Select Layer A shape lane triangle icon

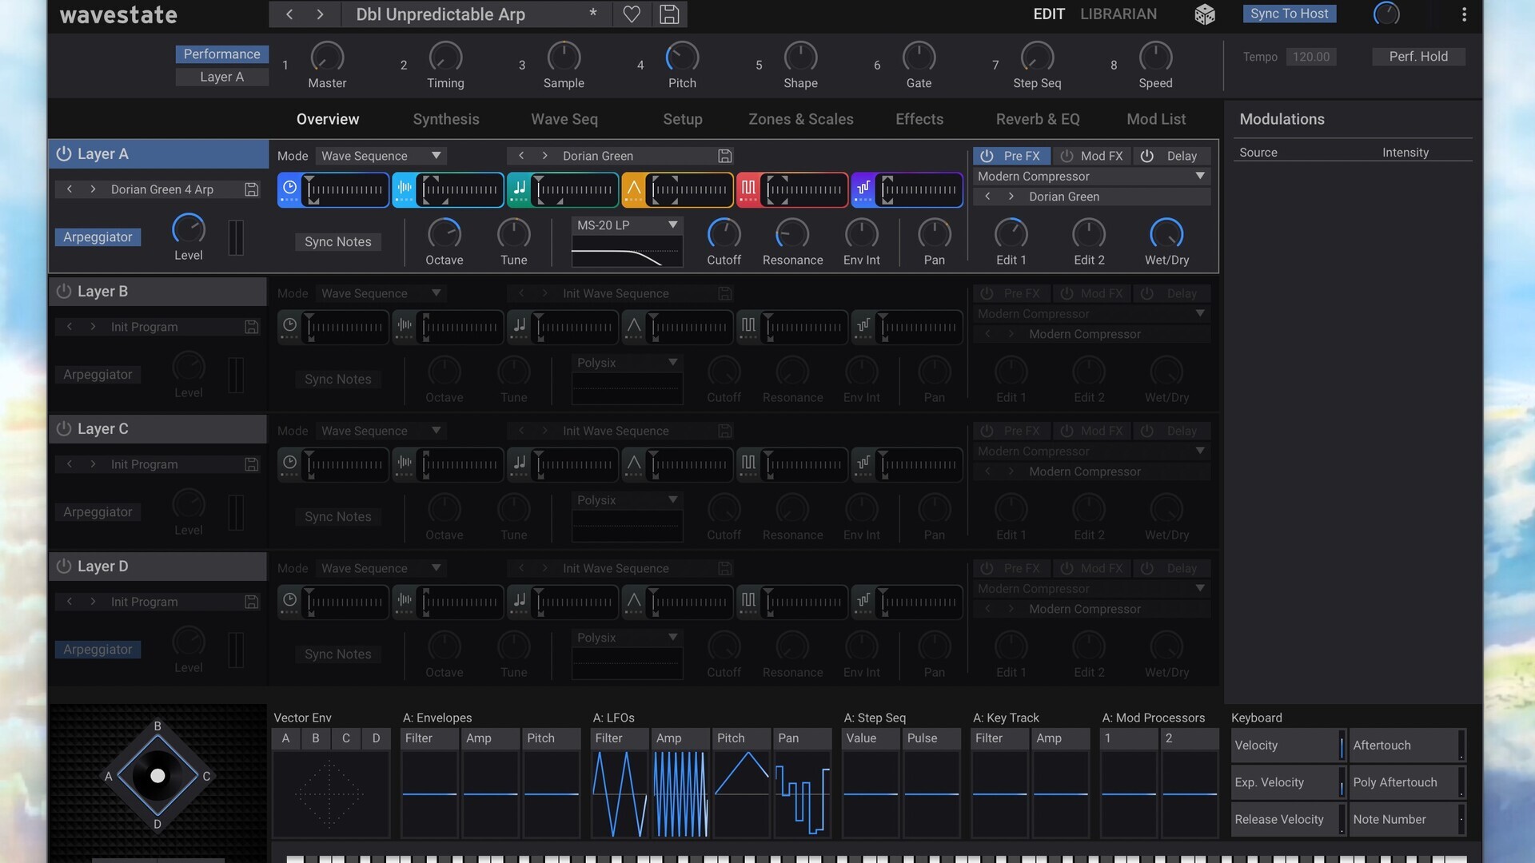[634, 189]
